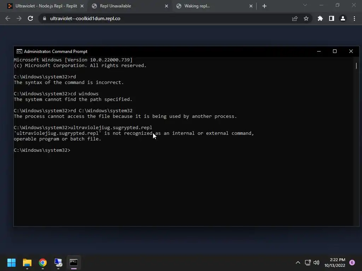Close the Repl Unavailable tab
Image resolution: width=362 pixels, height=271 pixels.
[x=167, y=6]
